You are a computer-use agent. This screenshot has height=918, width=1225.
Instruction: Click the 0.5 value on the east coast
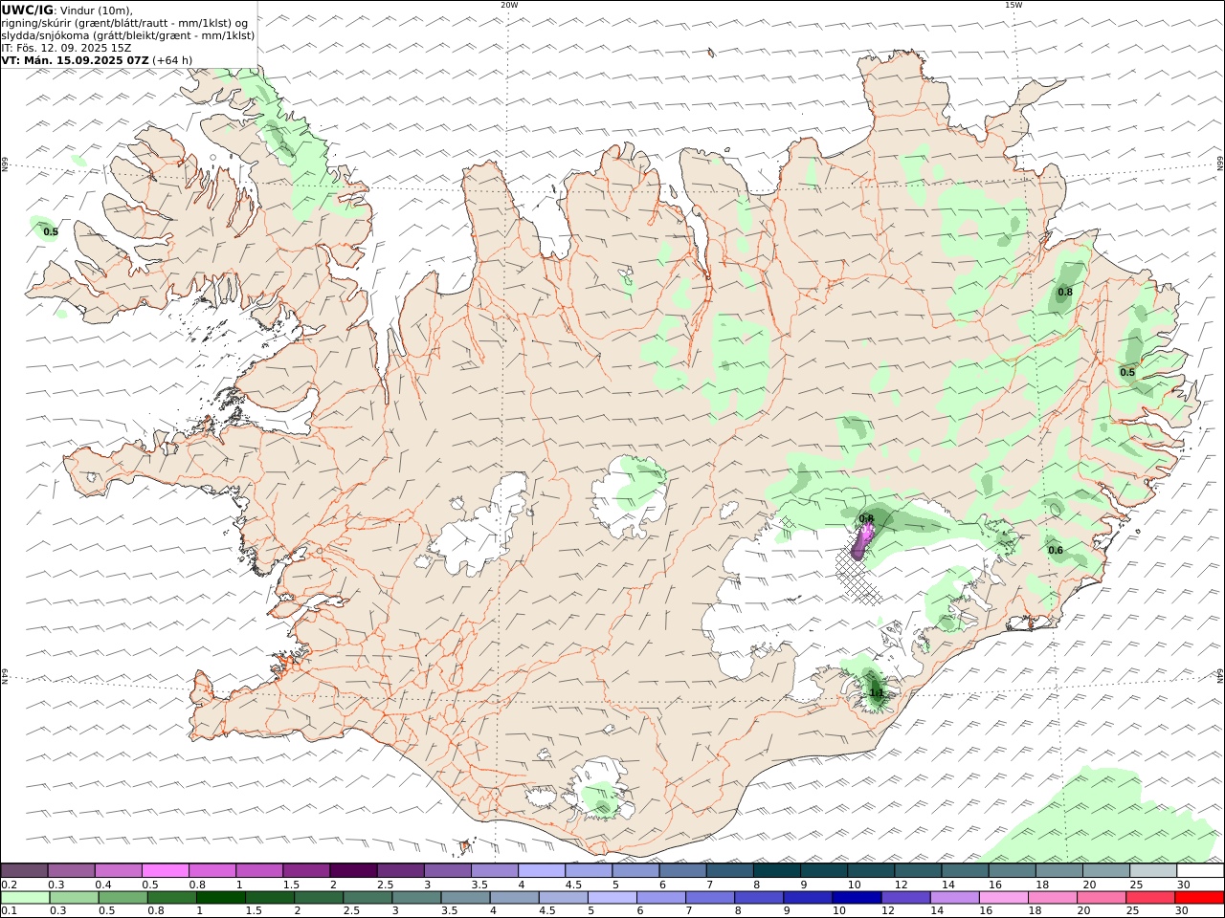pos(1127,373)
